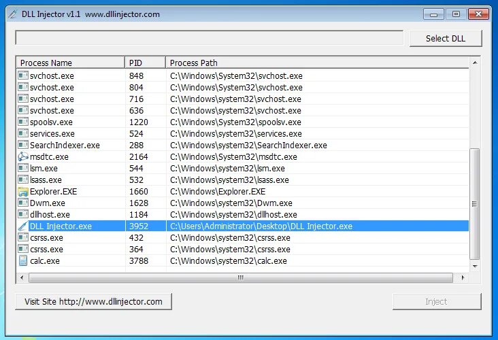The image size is (498, 340).
Task: Open Visit Site http://www.dllinjector.com button
Action: click(x=93, y=302)
